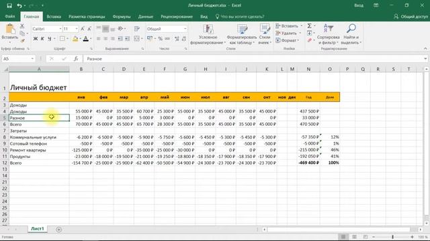Insert AutoSum sigma function
This screenshot has height=241, width=430.
tap(309, 26)
